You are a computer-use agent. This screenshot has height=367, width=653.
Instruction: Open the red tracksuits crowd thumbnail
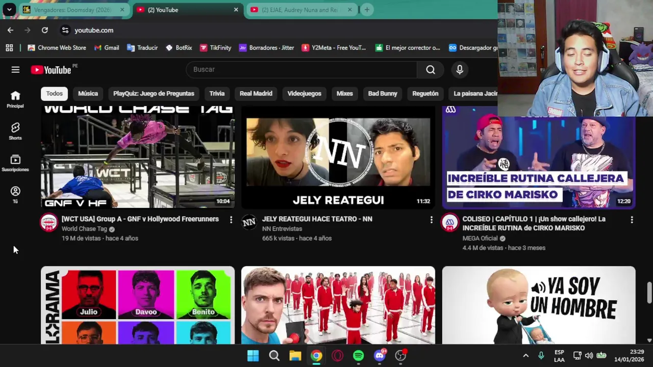[x=338, y=305]
